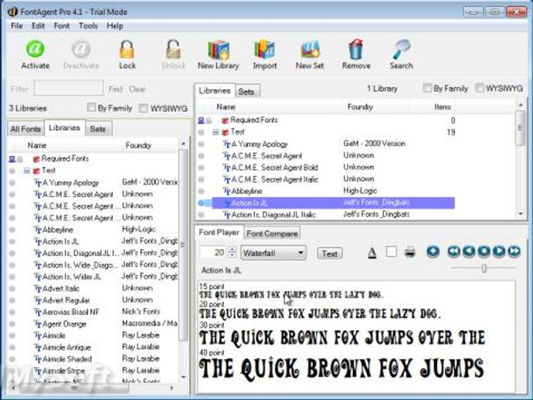Toggle activation dot for Agent Orange in left list
Viewport: 533px width, 400px height.
(12, 324)
